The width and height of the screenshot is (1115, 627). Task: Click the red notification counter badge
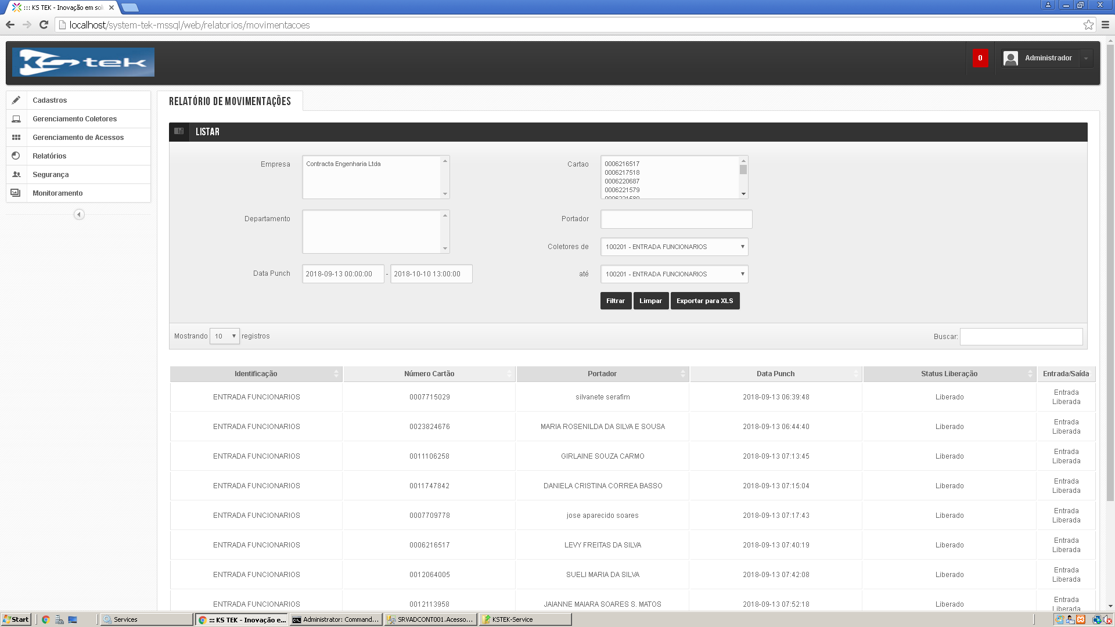[x=980, y=58]
